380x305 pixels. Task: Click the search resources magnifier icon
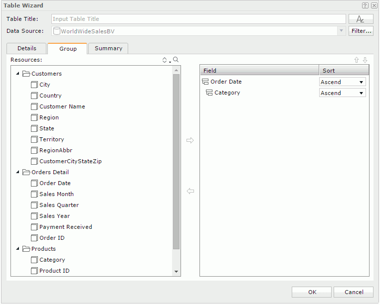[176, 60]
